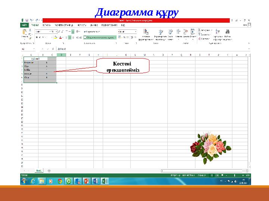
Task: Apply bold formatting
Action: click(37, 37)
